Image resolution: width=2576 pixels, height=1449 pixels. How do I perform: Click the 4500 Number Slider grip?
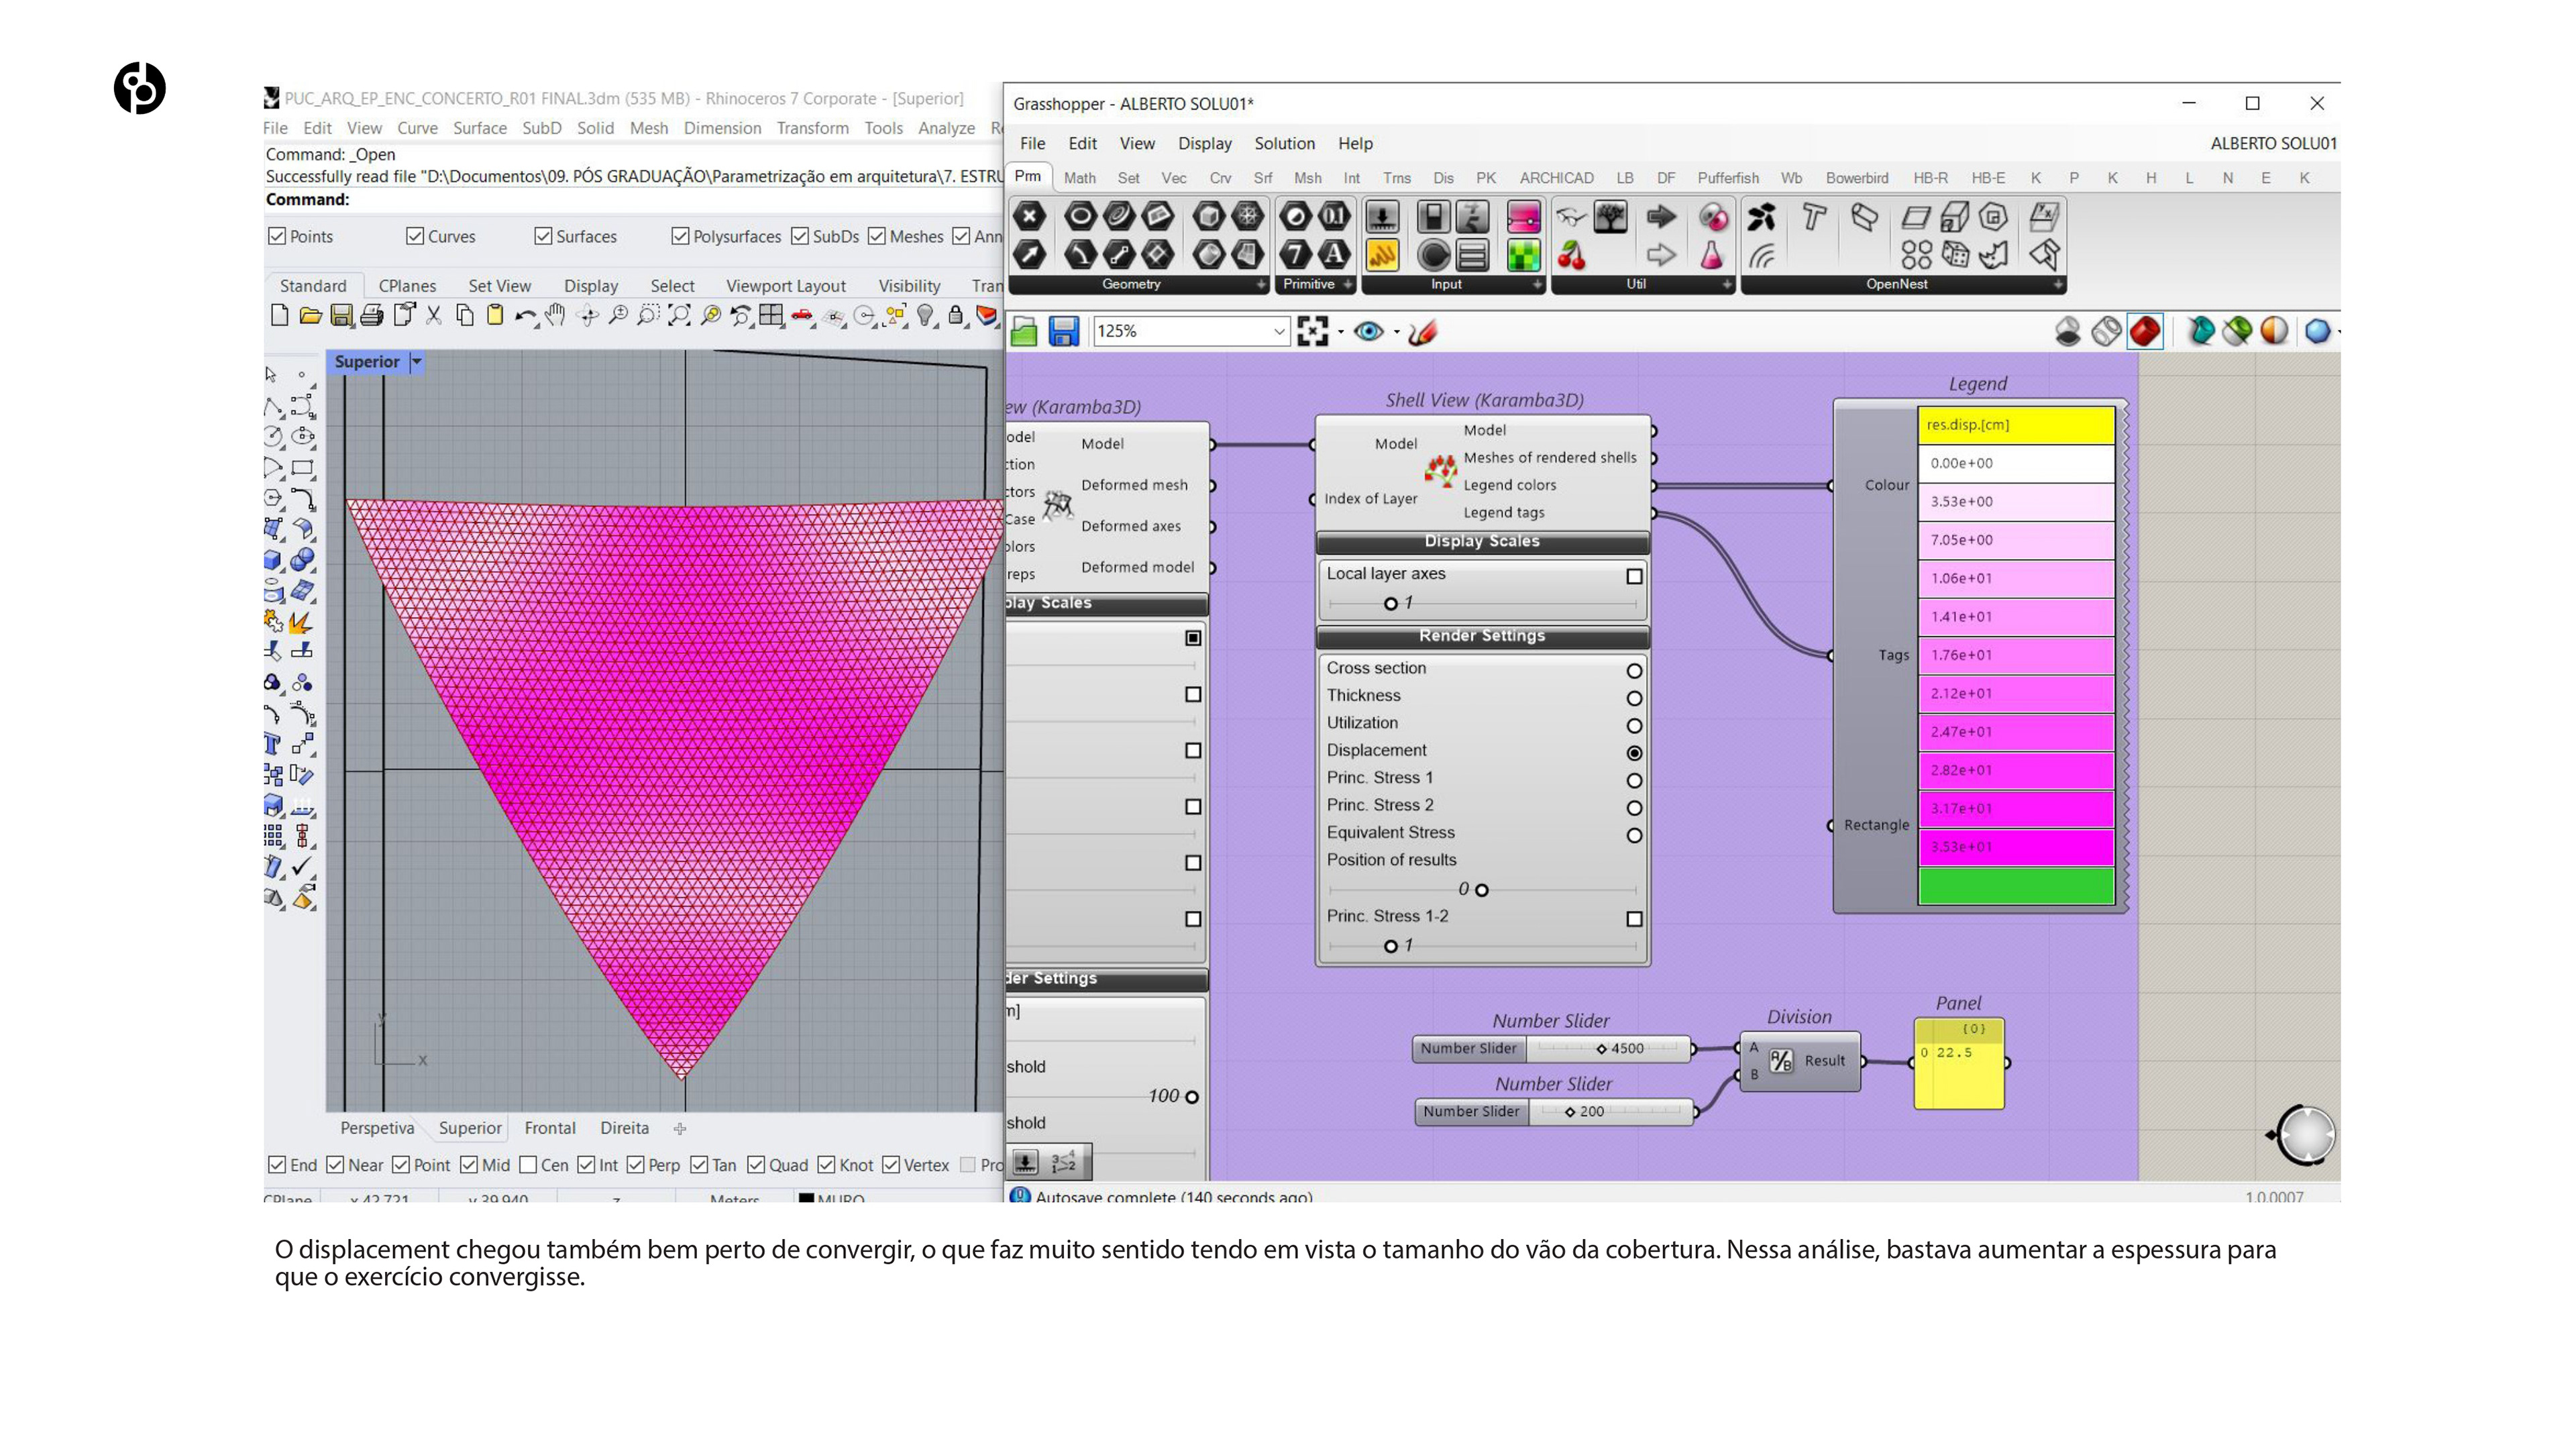[1601, 1048]
